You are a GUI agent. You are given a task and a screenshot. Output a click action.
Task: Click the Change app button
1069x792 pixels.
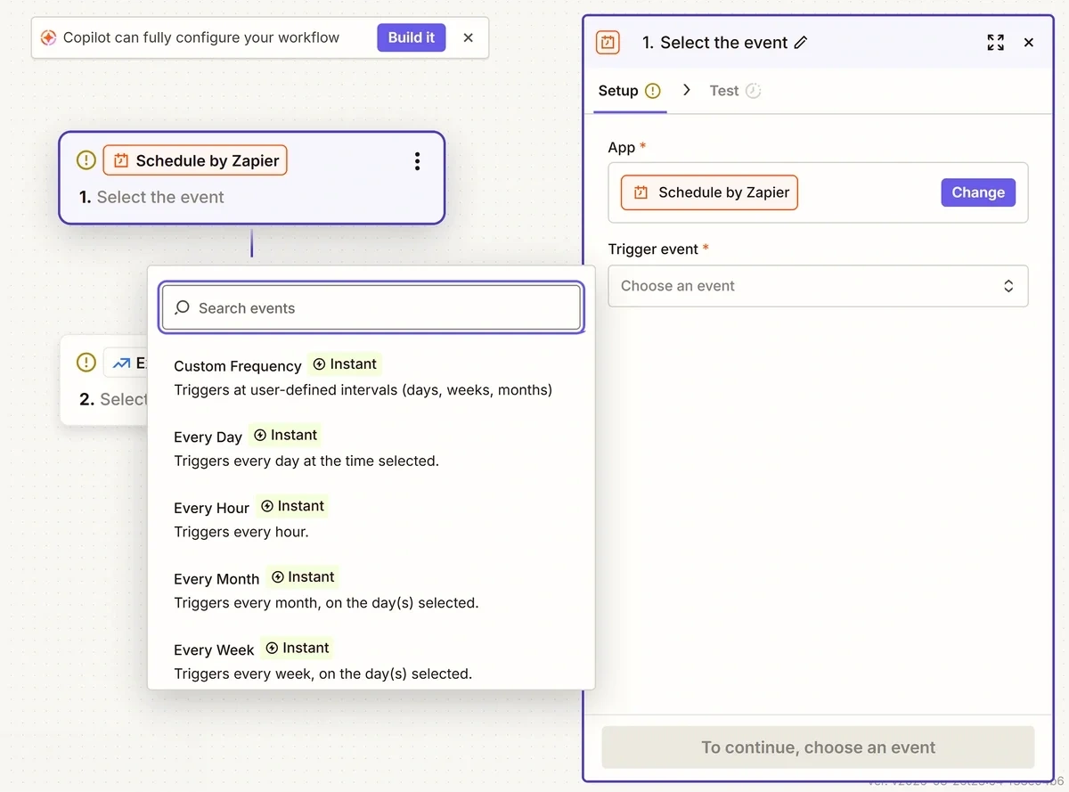point(978,192)
